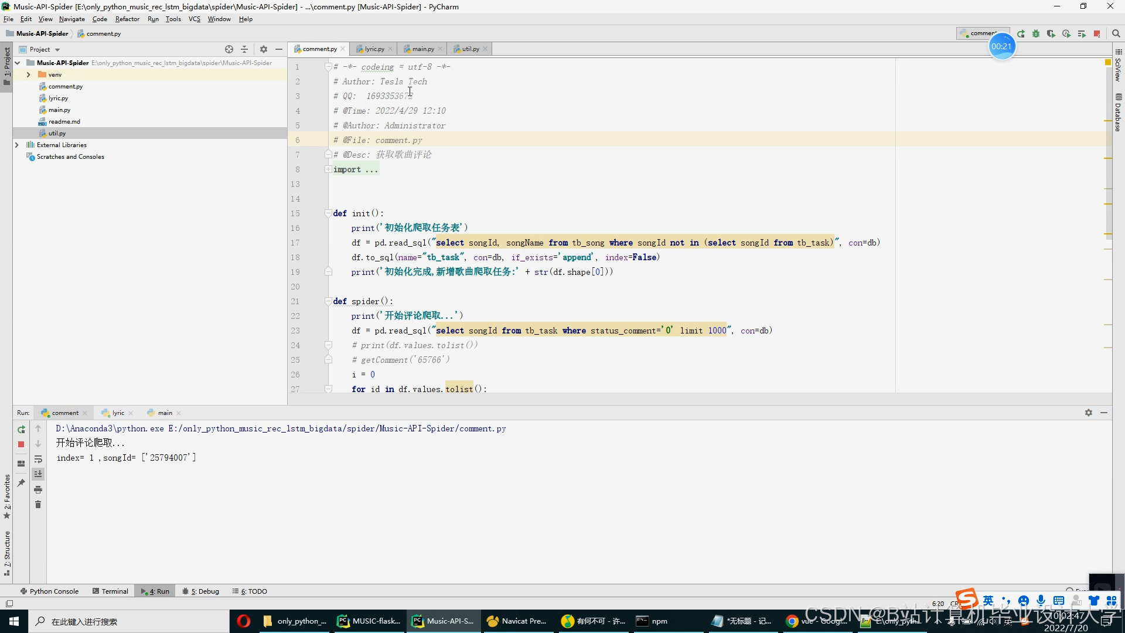Hide the Run tool window

(x=1104, y=413)
